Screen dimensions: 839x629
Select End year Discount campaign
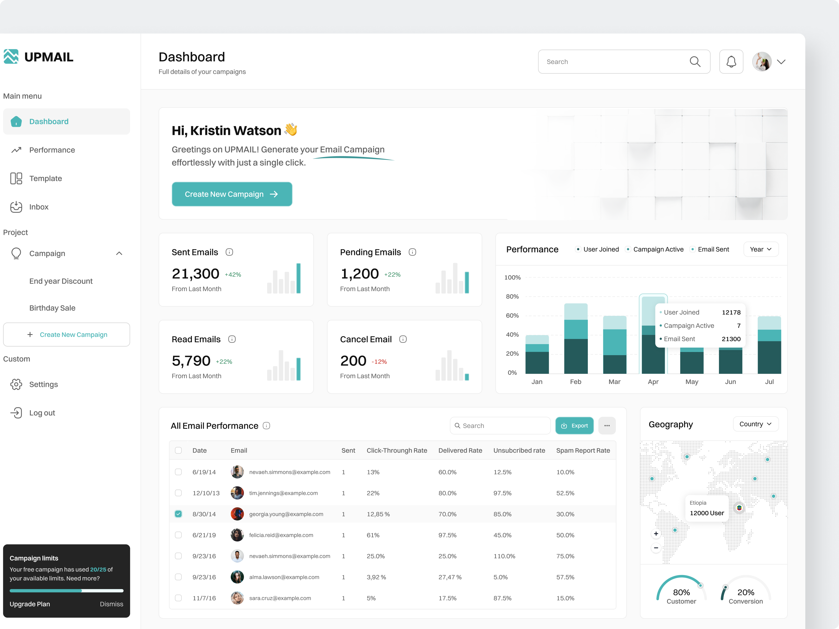61,281
